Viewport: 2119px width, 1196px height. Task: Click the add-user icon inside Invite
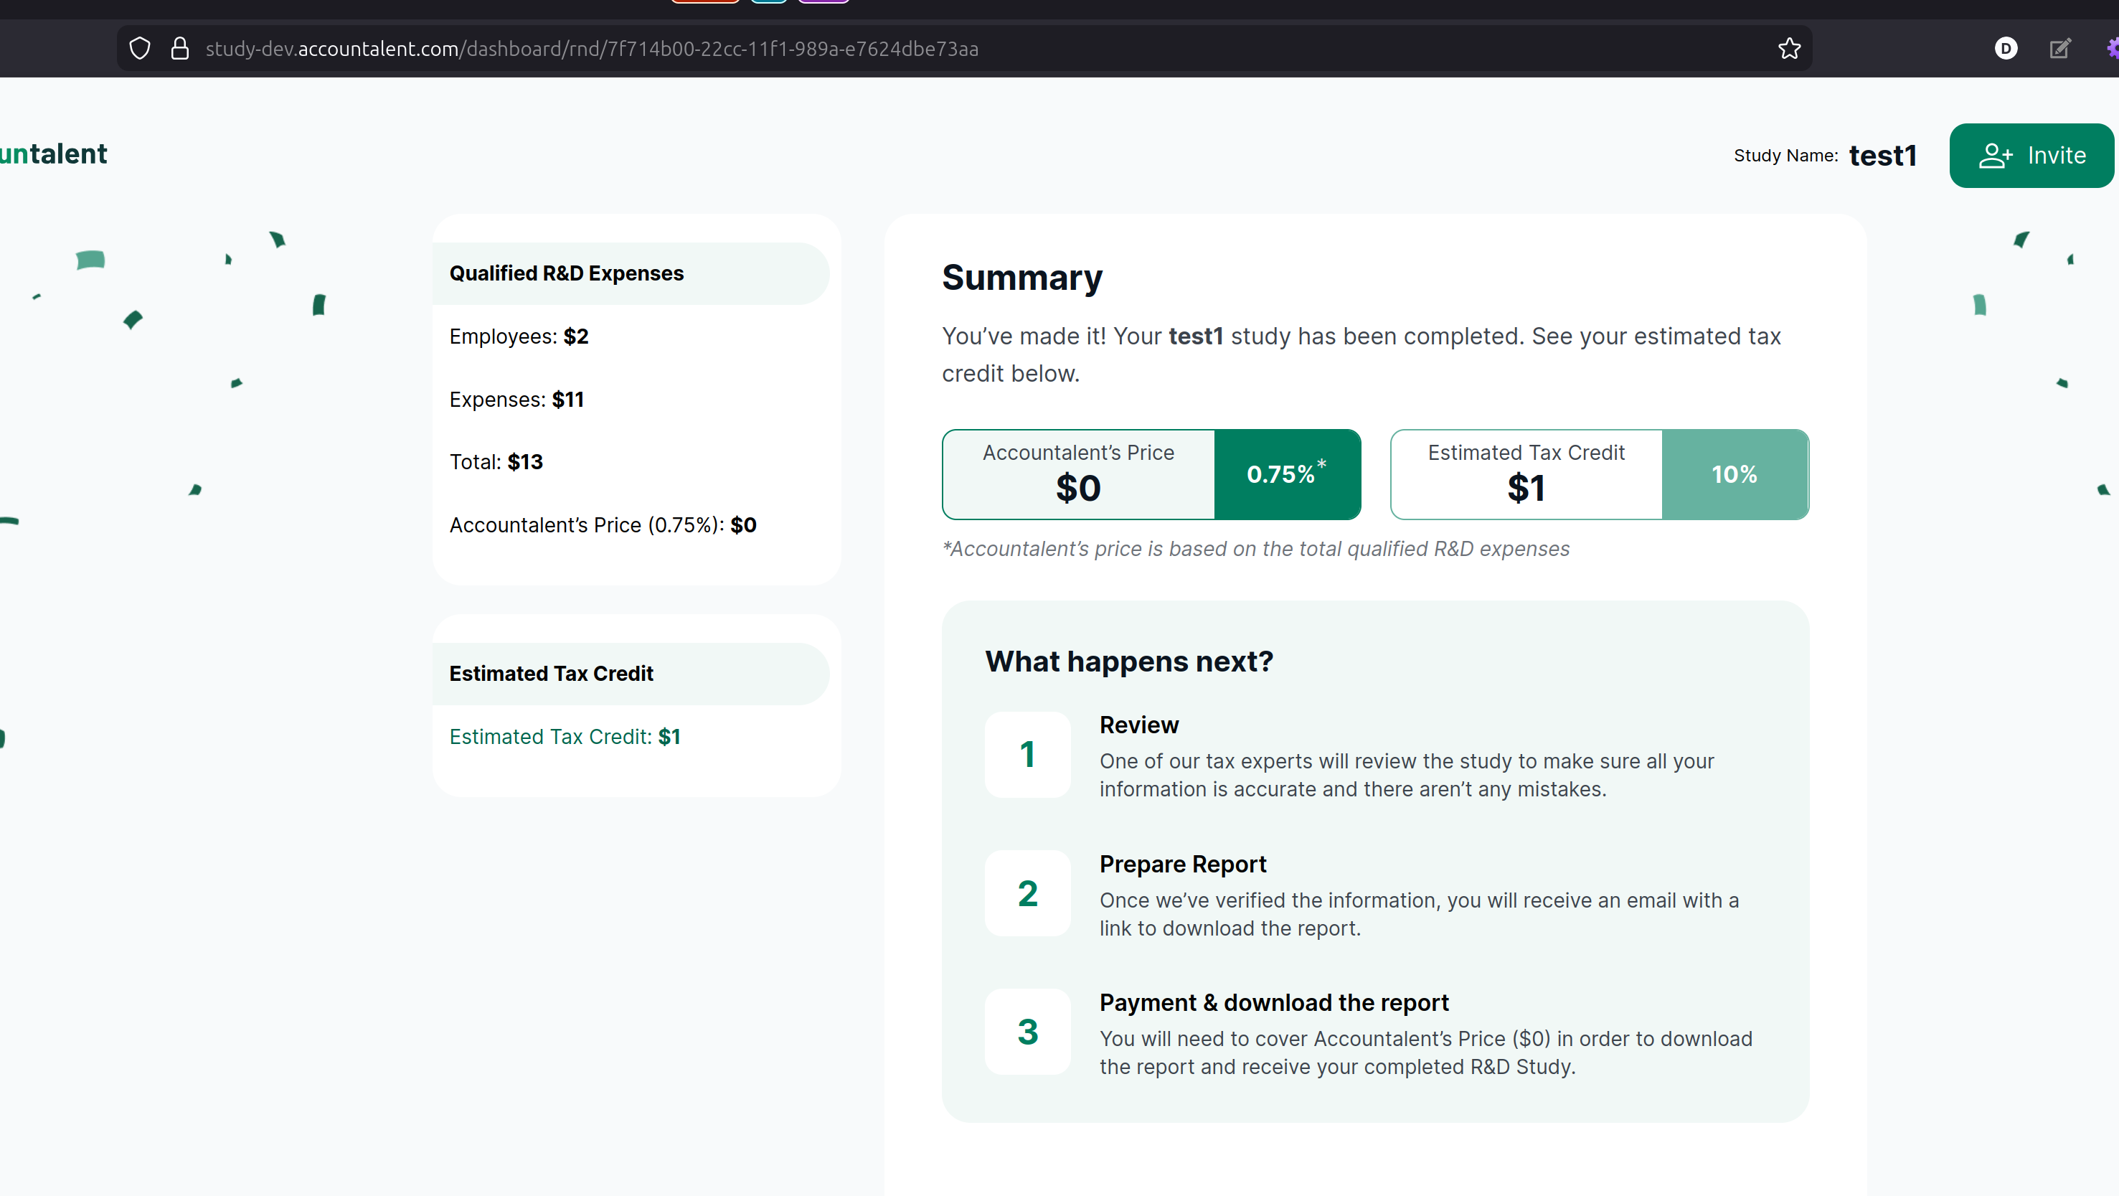(x=1995, y=156)
